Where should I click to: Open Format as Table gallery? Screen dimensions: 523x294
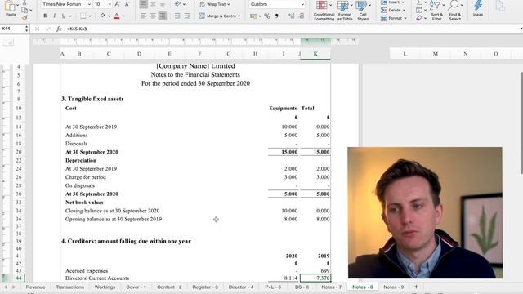pos(345,11)
